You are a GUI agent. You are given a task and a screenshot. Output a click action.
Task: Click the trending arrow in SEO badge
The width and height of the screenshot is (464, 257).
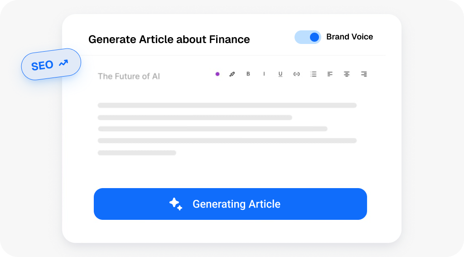click(x=63, y=63)
